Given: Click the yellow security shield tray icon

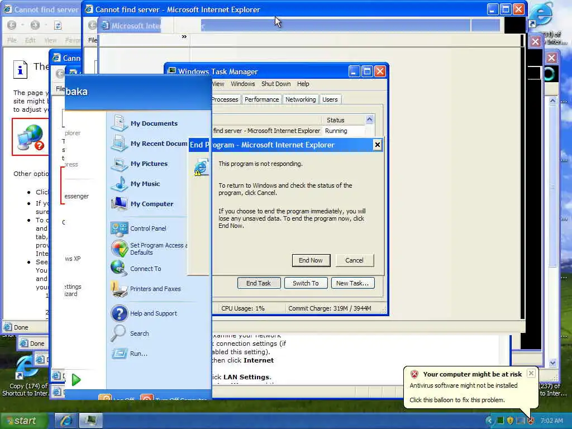Looking at the screenshot, I should coord(510,421).
